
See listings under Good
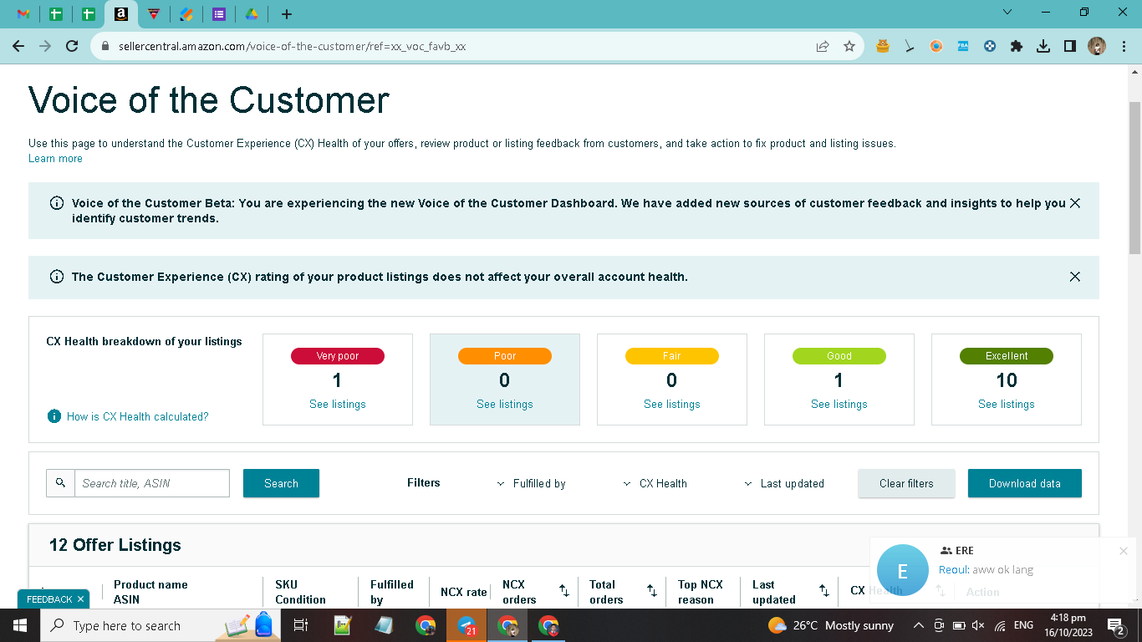point(839,404)
